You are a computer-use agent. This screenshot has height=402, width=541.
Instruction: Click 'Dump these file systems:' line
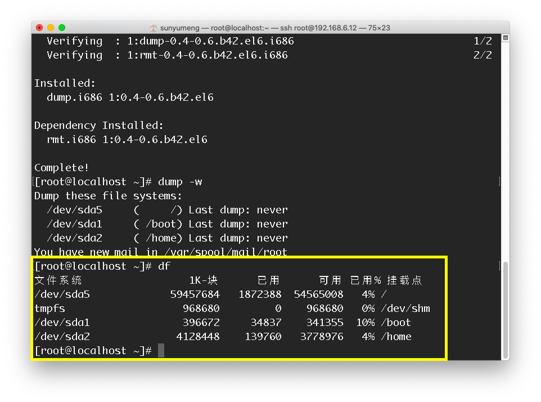(108, 196)
